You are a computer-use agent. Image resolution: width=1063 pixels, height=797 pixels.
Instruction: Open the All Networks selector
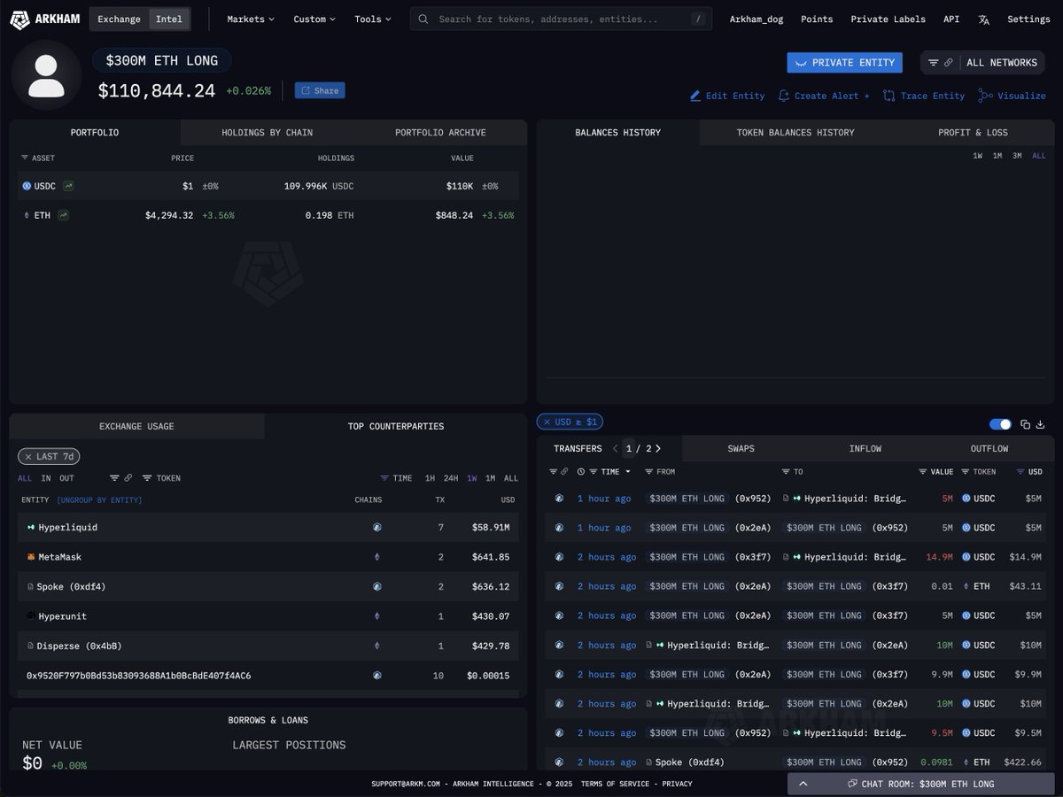pyautogui.click(x=1001, y=63)
